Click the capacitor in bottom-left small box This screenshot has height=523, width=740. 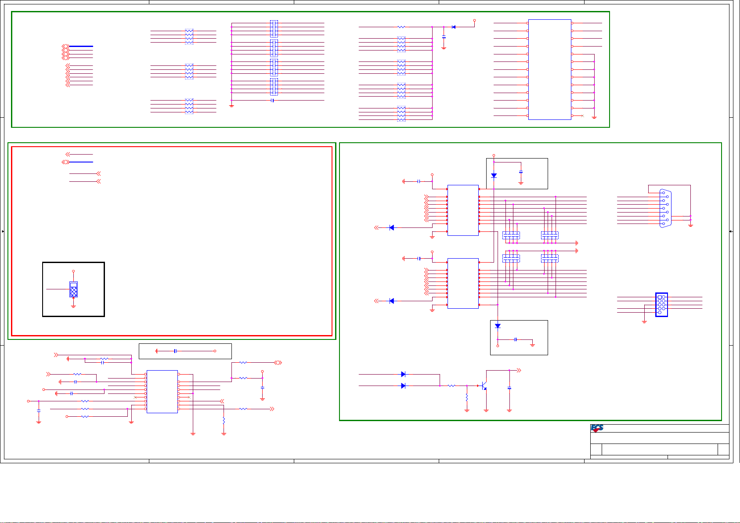click(175, 351)
